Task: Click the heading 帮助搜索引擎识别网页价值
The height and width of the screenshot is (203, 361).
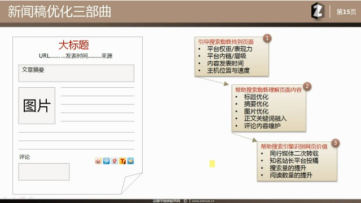Action: [x=294, y=146]
